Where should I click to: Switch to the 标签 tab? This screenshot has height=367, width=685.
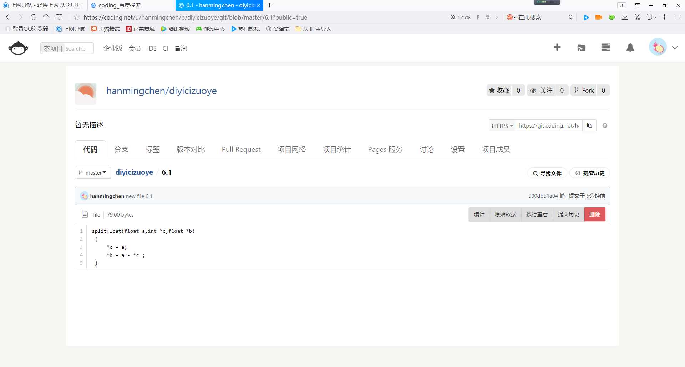click(x=152, y=149)
